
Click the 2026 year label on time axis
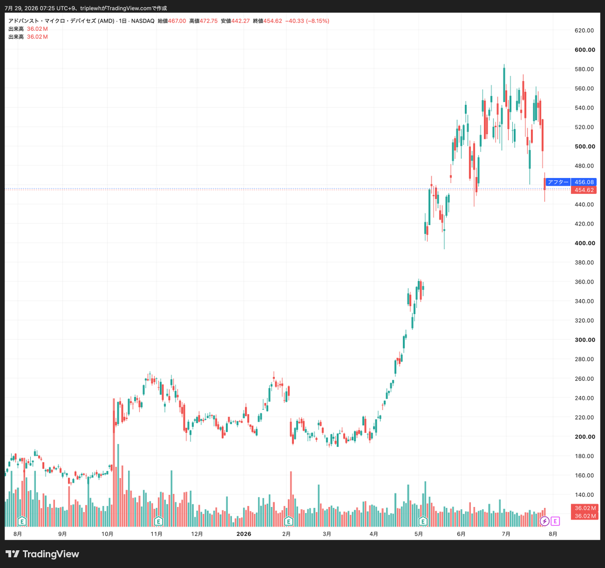(244, 534)
